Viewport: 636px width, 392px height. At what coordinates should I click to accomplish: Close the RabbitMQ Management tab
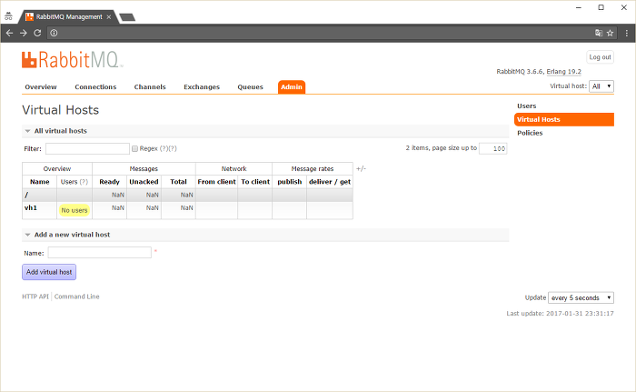pyautogui.click(x=109, y=16)
